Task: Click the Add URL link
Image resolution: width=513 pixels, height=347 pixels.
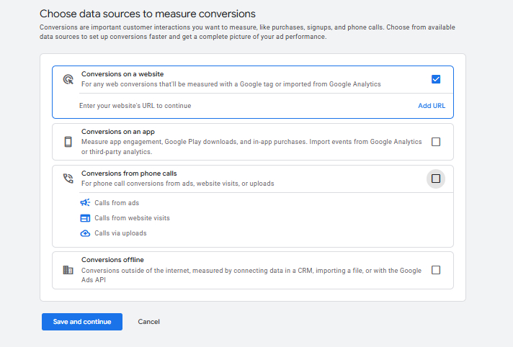Action: (432, 106)
